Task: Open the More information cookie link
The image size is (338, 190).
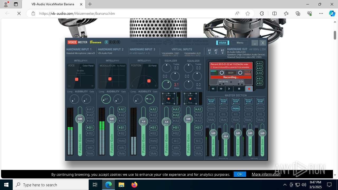Action: [266, 174]
